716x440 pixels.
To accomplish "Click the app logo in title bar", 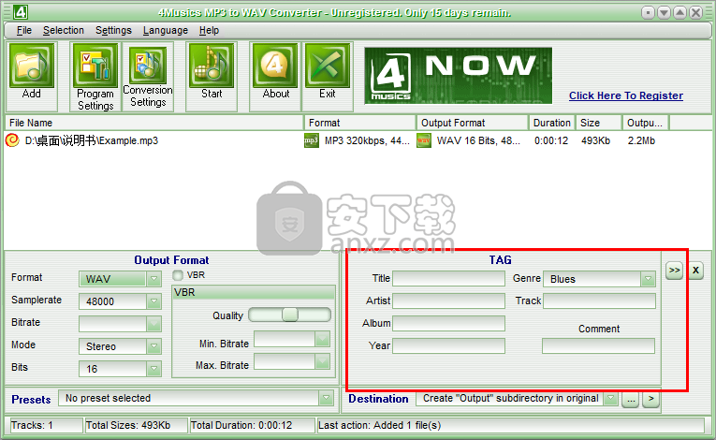I will tap(20, 12).
